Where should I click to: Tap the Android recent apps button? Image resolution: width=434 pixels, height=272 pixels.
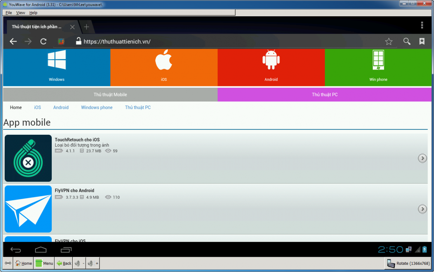tap(66, 250)
